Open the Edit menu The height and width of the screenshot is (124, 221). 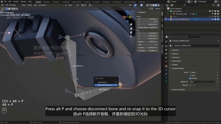[x=10, y=2]
